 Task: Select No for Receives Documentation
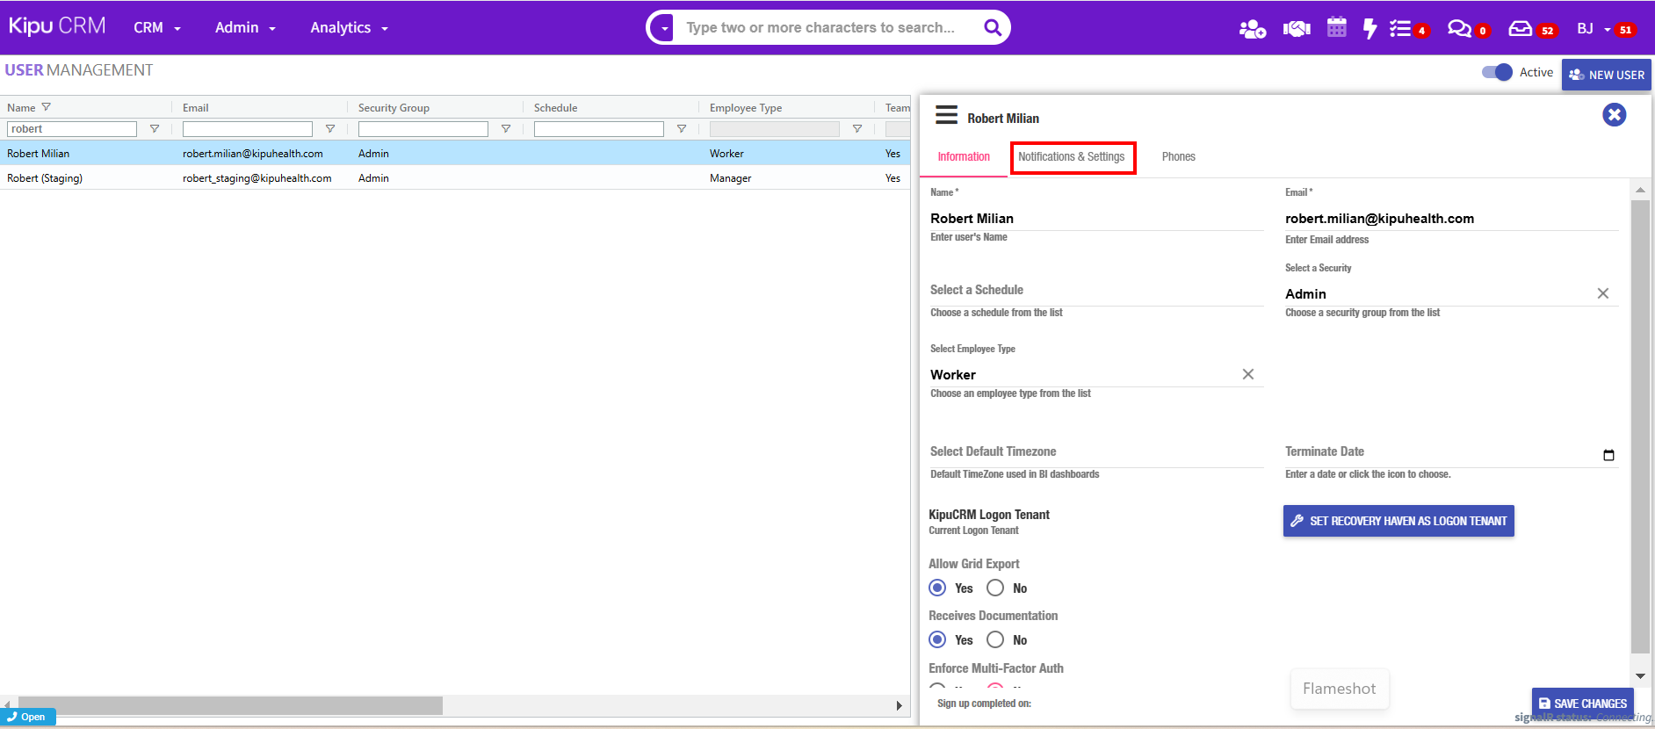coord(995,639)
